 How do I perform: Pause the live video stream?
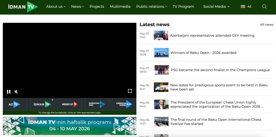9,92
